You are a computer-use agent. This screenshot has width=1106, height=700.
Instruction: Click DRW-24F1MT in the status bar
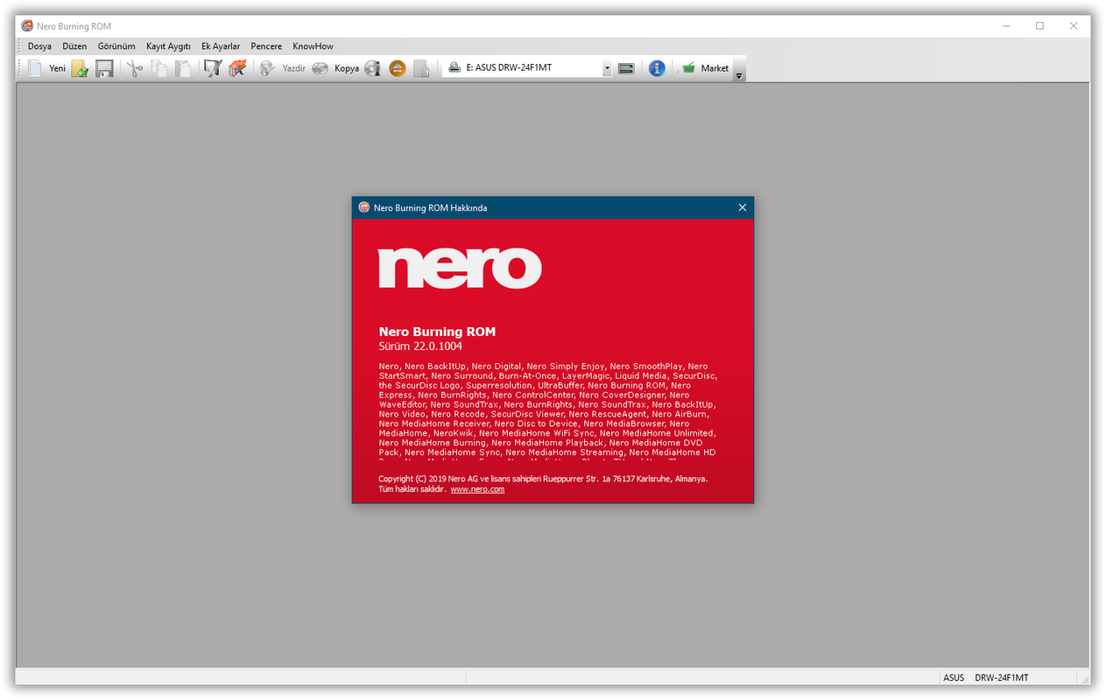pyautogui.click(x=1002, y=677)
